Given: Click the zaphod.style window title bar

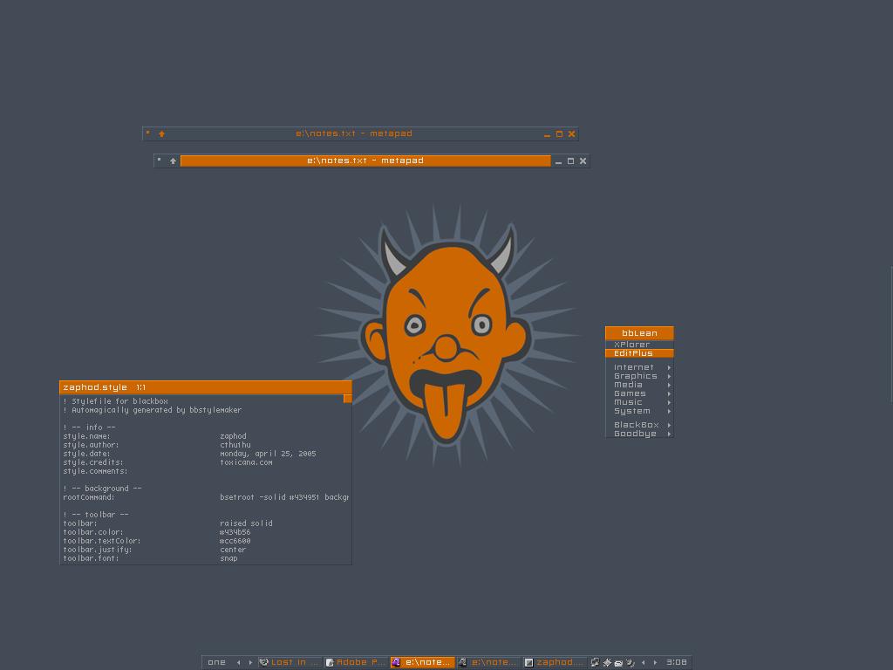Looking at the screenshot, I should (x=206, y=387).
